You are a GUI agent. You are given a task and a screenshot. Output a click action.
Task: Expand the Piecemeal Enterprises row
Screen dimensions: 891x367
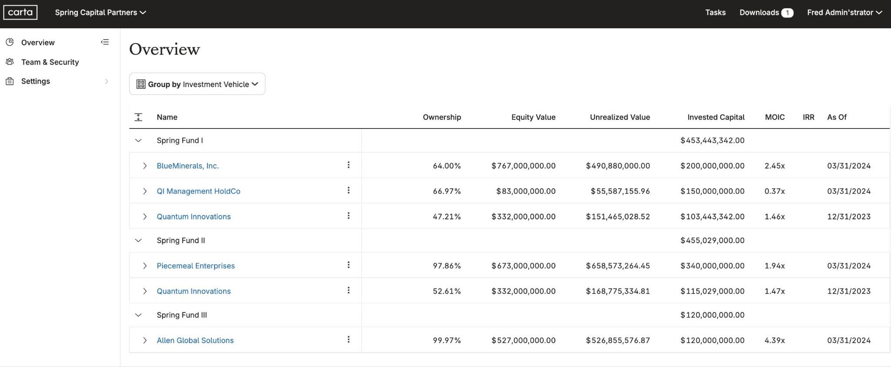point(145,266)
